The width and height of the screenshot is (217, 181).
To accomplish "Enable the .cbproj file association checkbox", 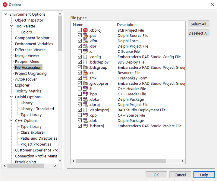I will pyautogui.click(x=80, y=30).
